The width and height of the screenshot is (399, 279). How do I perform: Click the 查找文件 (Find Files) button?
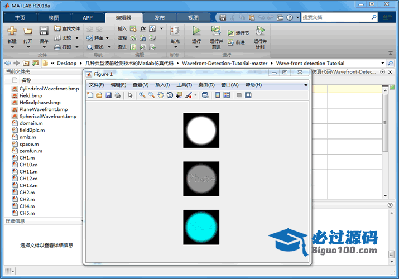(x=67, y=28)
